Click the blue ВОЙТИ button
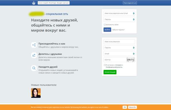 (107, 30)
